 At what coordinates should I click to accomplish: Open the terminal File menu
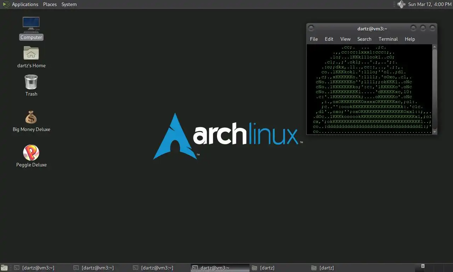click(x=314, y=39)
